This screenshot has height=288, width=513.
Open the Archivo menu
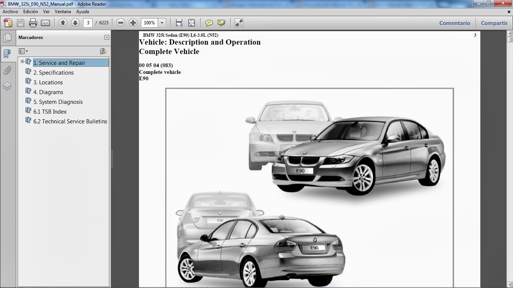click(x=10, y=12)
